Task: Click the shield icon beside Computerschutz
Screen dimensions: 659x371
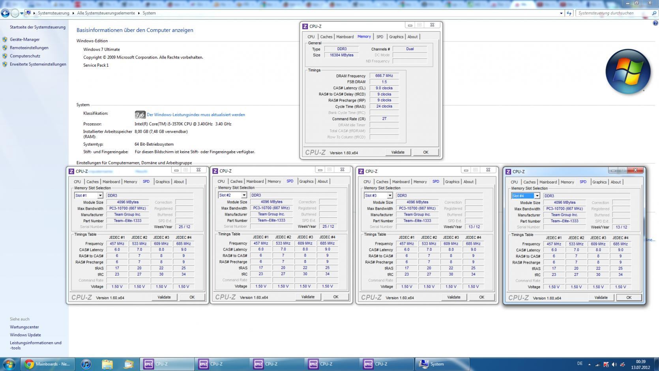Action: point(5,56)
